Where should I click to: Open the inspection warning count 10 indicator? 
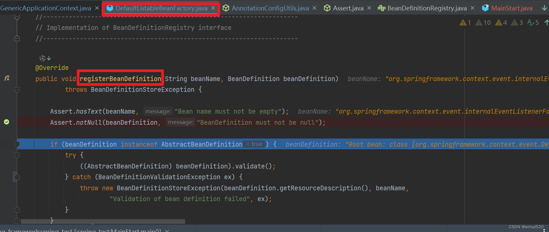483,23
